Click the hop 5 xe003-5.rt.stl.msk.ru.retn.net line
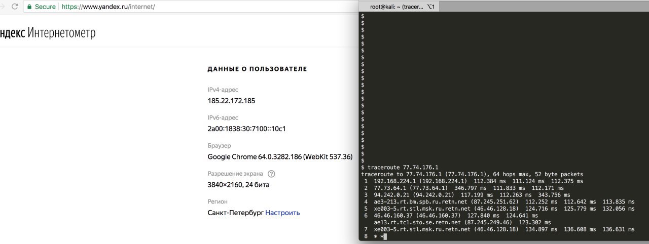Viewport: 649px width, 244px height. (499, 209)
